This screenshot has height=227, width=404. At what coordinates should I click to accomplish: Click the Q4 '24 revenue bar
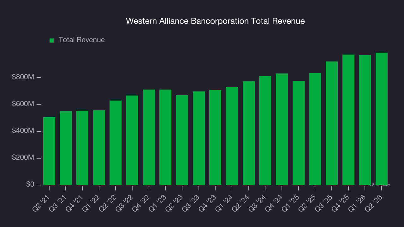tap(282, 129)
